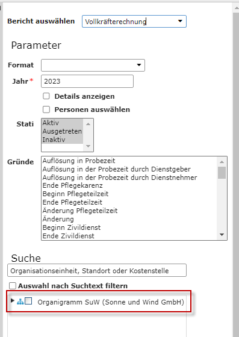The height and width of the screenshot is (337, 239).
Task: Select Ausgetreten in the Stati list
Action: [63, 131]
